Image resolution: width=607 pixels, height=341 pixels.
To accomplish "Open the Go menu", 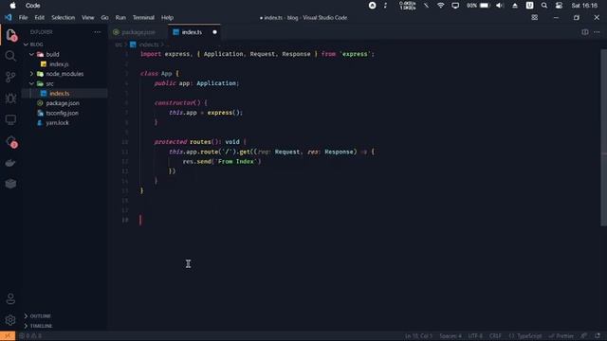I will click(x=104, y=17).
